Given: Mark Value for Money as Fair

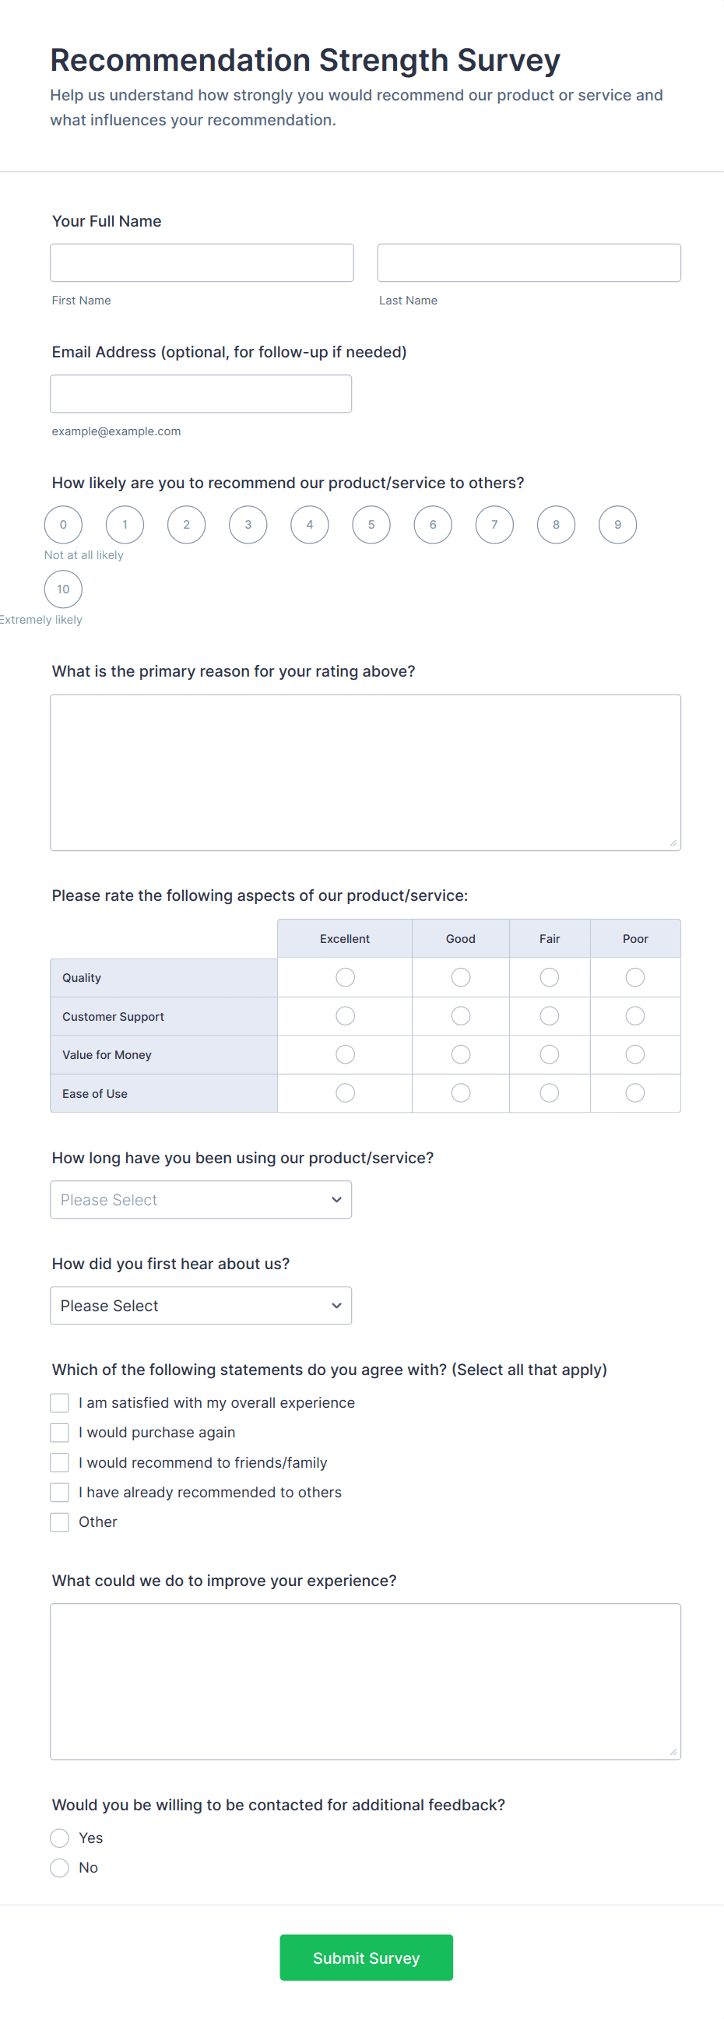Looking at the screenshot, I should [550, 1054].
